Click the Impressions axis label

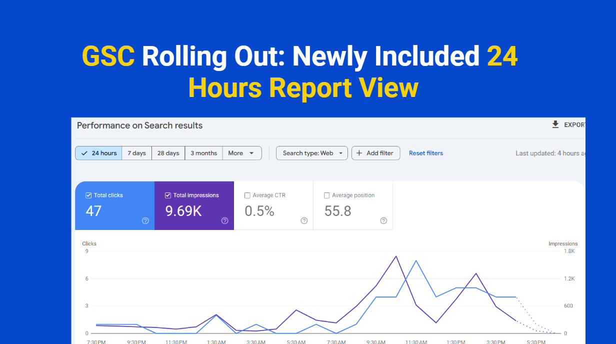pos(563,243)
